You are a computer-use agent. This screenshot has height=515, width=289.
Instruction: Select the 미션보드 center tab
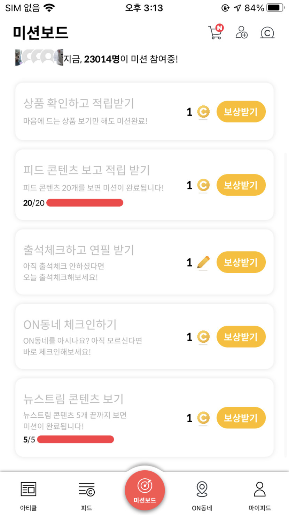click(144, 491)
